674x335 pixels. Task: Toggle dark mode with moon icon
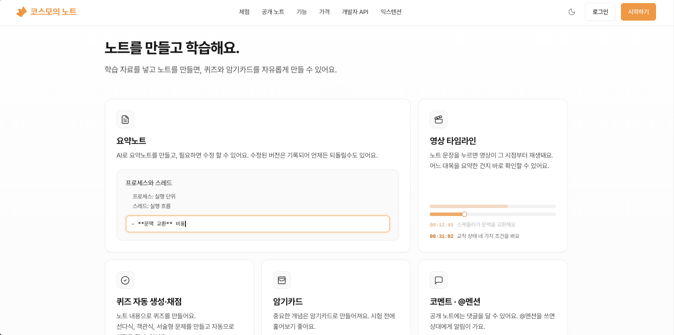tap(572, 12)
